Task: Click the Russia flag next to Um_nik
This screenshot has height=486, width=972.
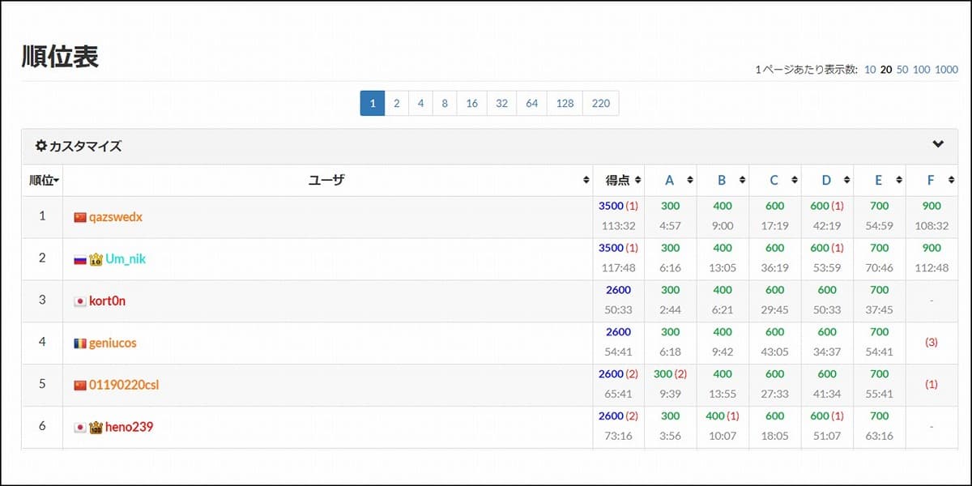Action: coord(79,259)
